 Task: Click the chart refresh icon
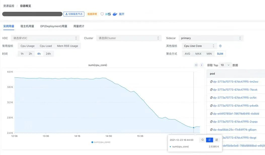[196, 65]
